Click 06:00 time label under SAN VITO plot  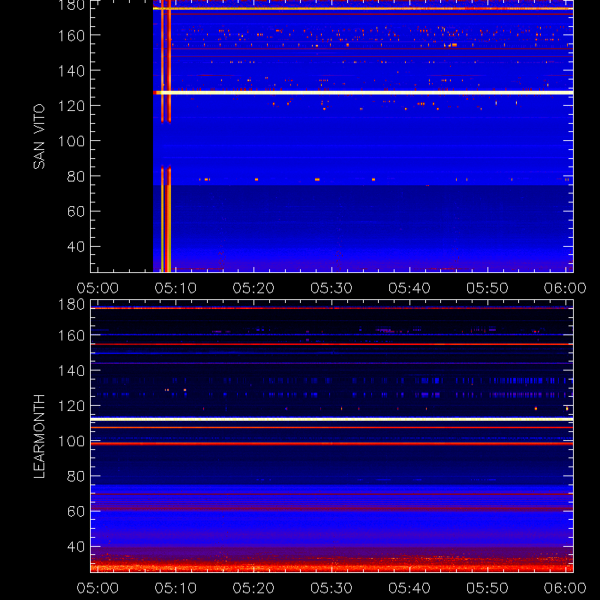[x=565, y=288]
